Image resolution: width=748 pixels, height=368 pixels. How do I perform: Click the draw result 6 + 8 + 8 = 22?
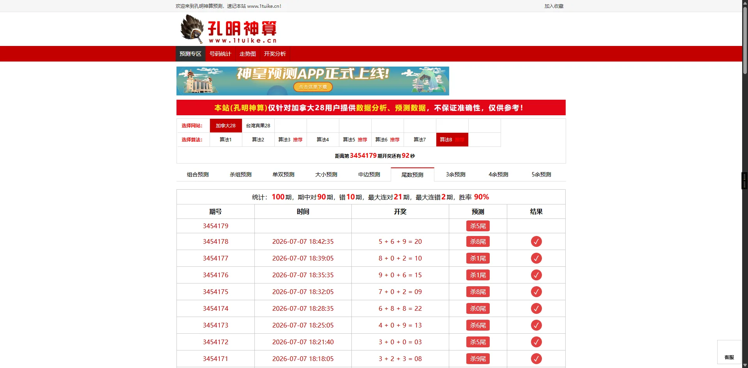(400, 308)
